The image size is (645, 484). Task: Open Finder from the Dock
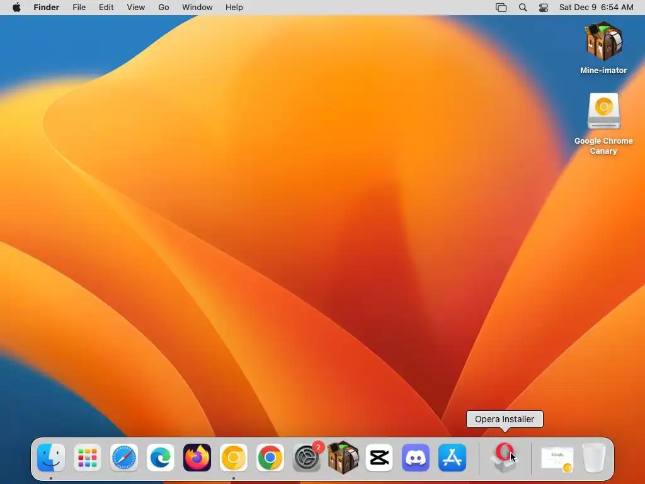[51, 458]
